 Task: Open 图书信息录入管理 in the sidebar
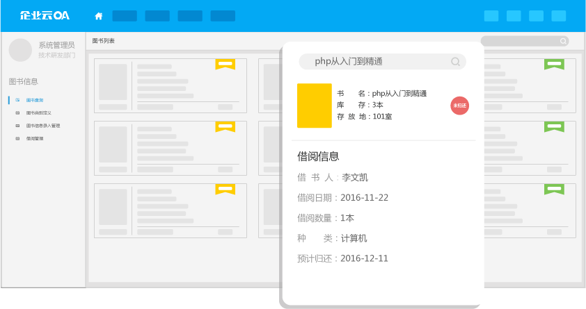coord(42,126)
